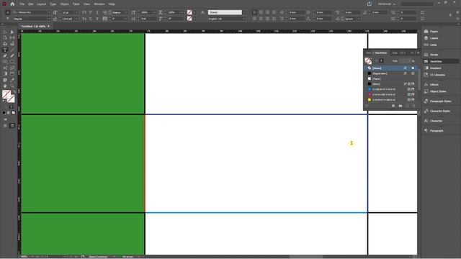Activate the Gap tool

click(12, 38)
